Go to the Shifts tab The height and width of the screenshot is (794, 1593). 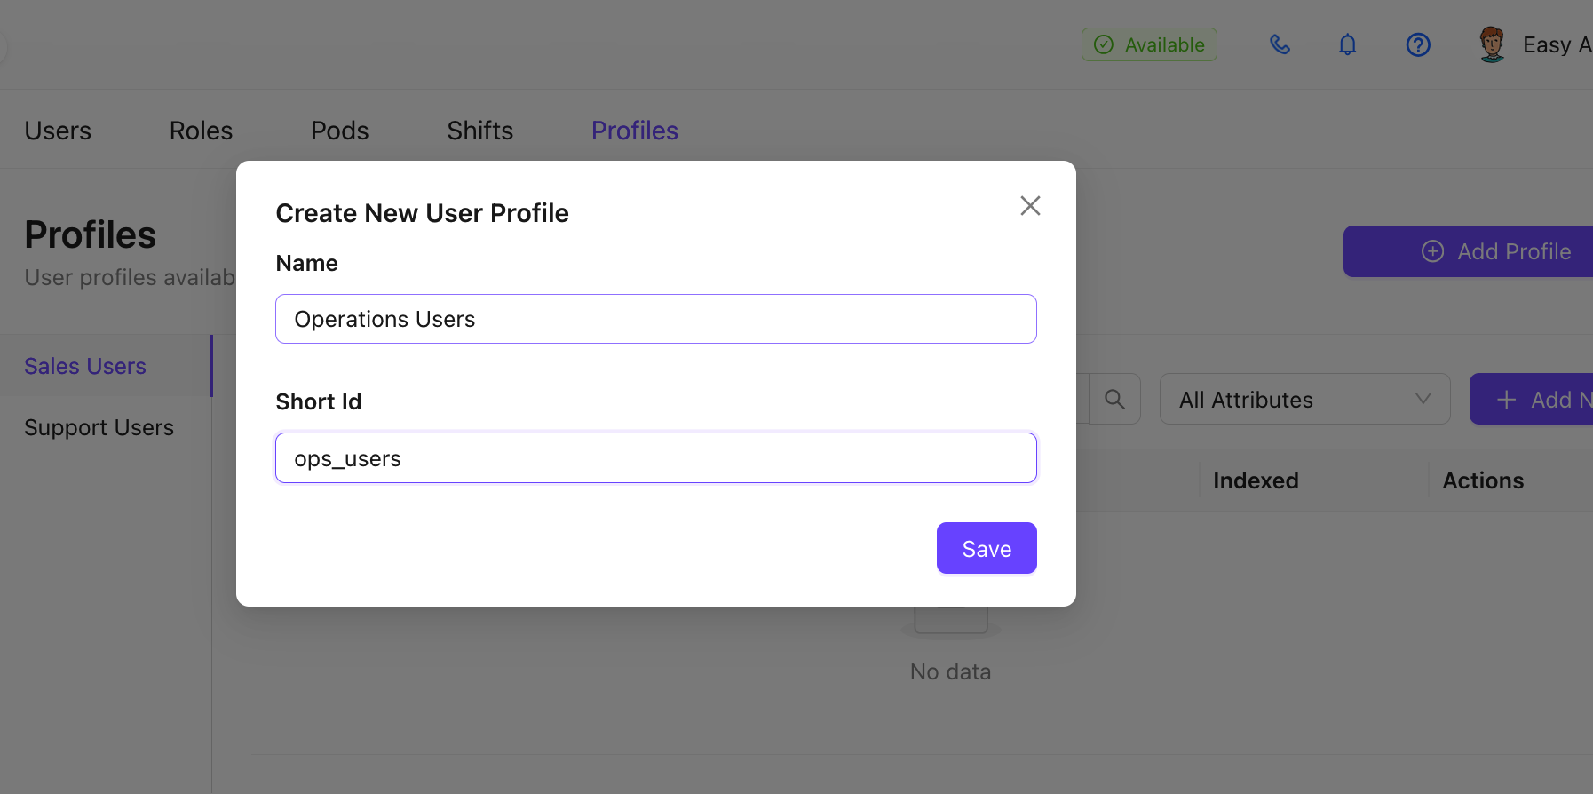tap(479, 131)
